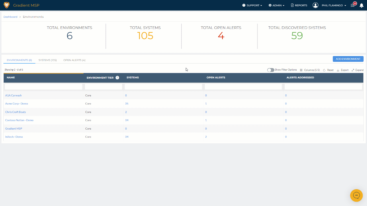Click Chris Craft Boats systems count 2

pos(126,112)
